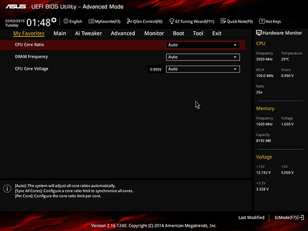
Task: Click the Hardware Monitor title
Action: (x=282, y=33)
